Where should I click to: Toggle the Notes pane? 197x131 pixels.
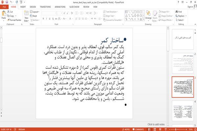tap(126, 129)
